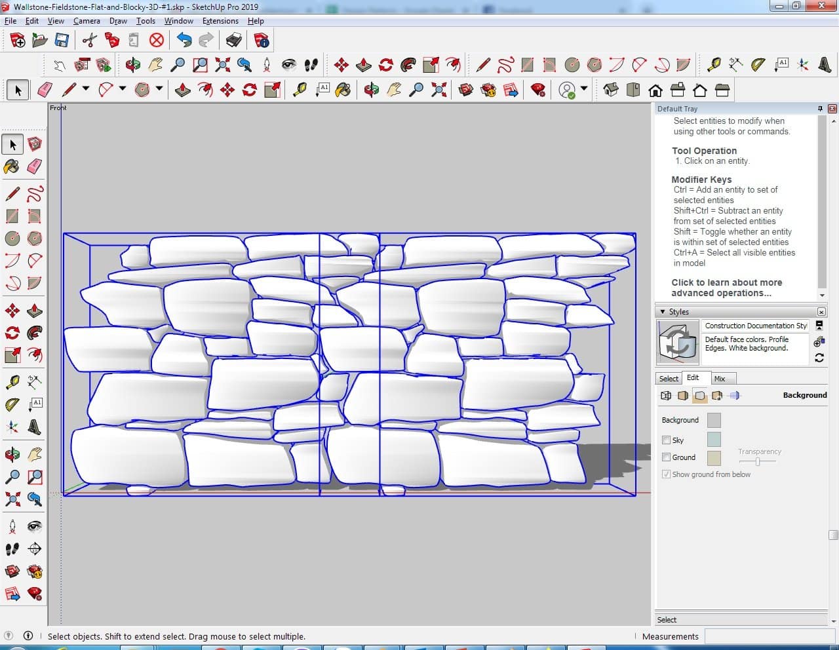Switch to the Select tab in Styles
This screenshot has width=839, height=650.
pyautogui.click(x=669, y=379)
